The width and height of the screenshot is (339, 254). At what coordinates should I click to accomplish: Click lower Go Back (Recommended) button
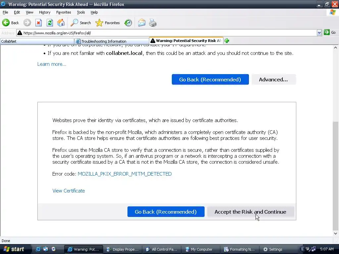pos(166,212)
